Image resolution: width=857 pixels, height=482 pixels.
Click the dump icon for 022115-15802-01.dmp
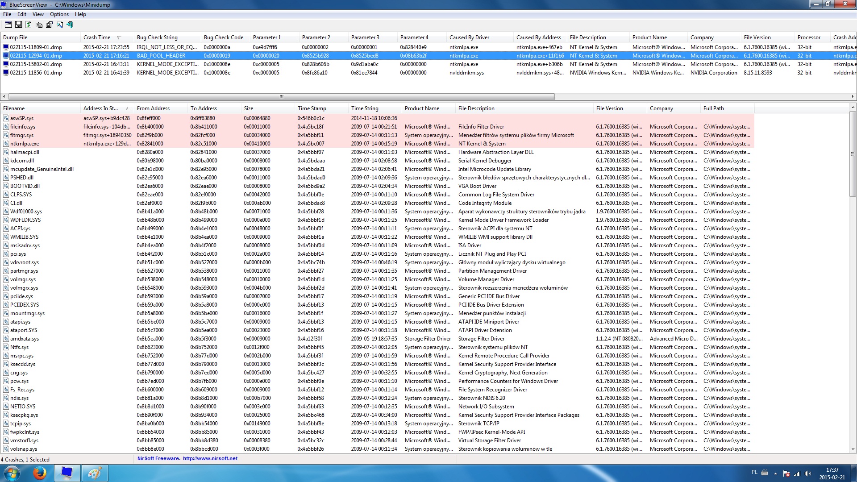6,64
